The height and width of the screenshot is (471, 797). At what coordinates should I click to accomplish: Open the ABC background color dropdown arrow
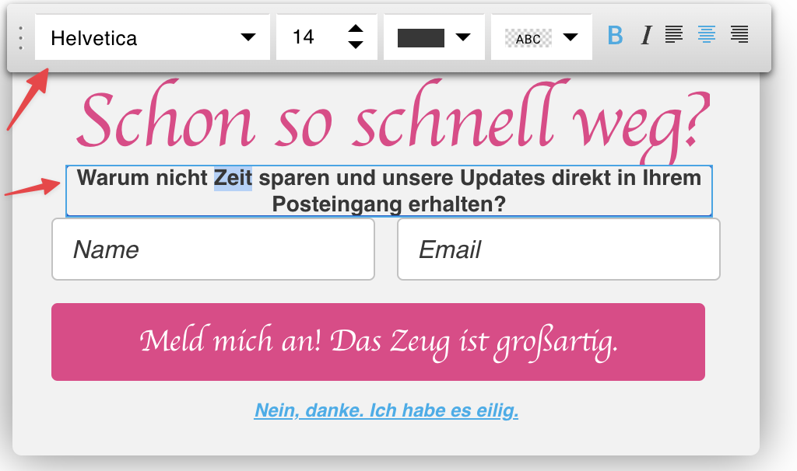(571, 37)
